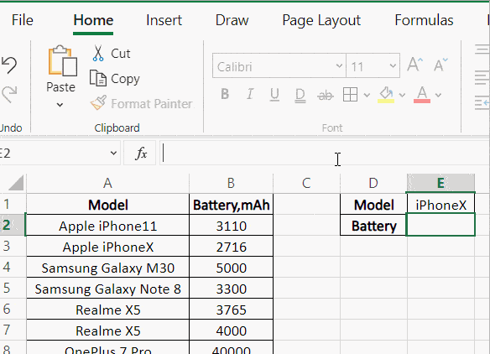Screen dimensions: 490x354
Task: Click the Redo arrow icon
Action: point(9,95)
